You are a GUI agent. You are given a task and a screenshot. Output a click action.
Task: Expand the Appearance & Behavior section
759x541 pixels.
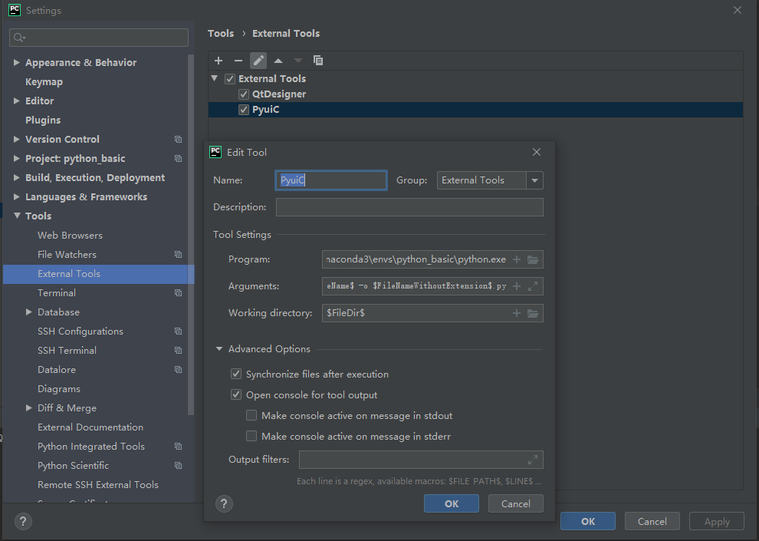17,63
